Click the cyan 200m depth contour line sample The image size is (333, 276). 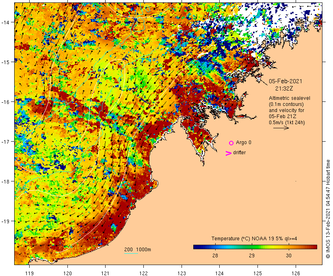(x=131, y=253)
